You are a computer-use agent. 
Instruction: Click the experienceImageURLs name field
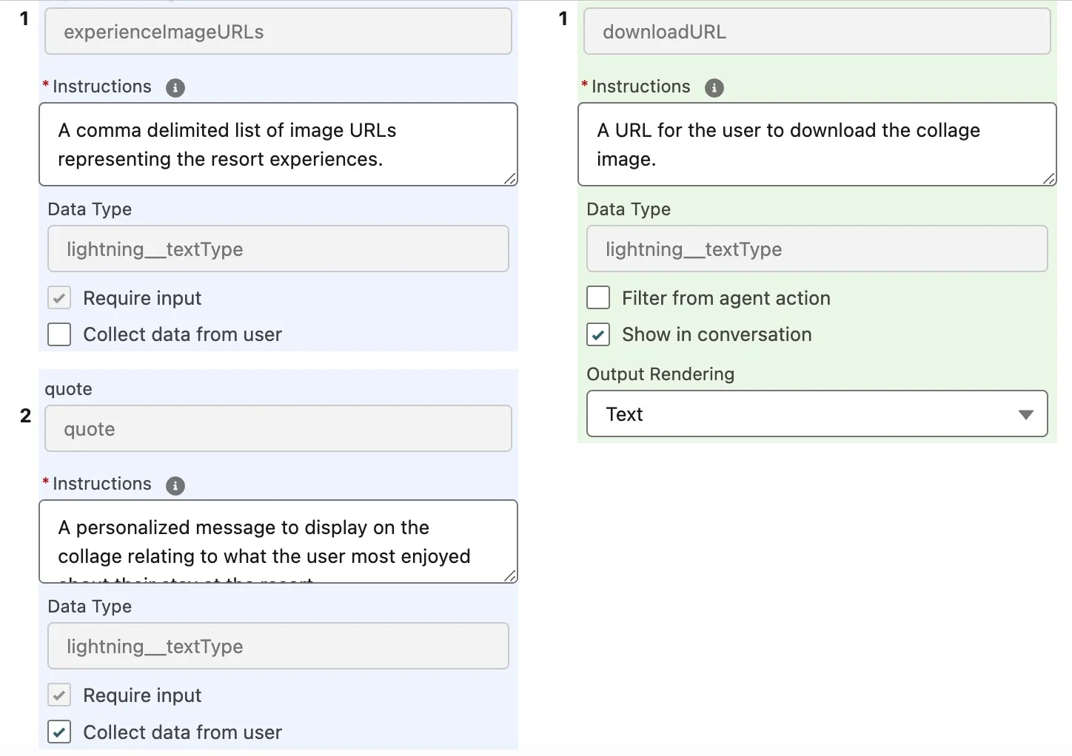pos(278,32)
